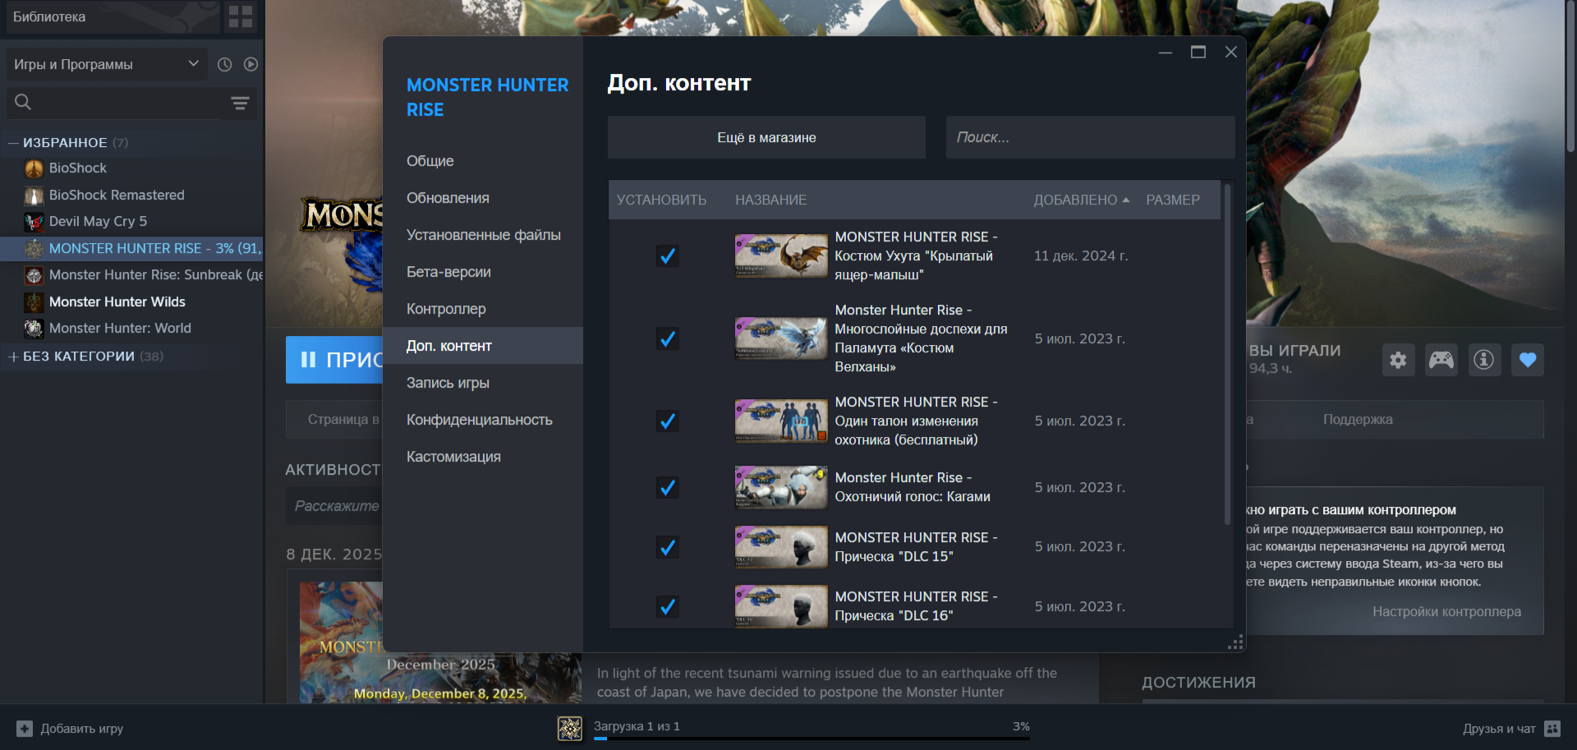Click the Охотничий голос: Карами thumbnail
1577x750 pixels.
(x=781, y=488)
